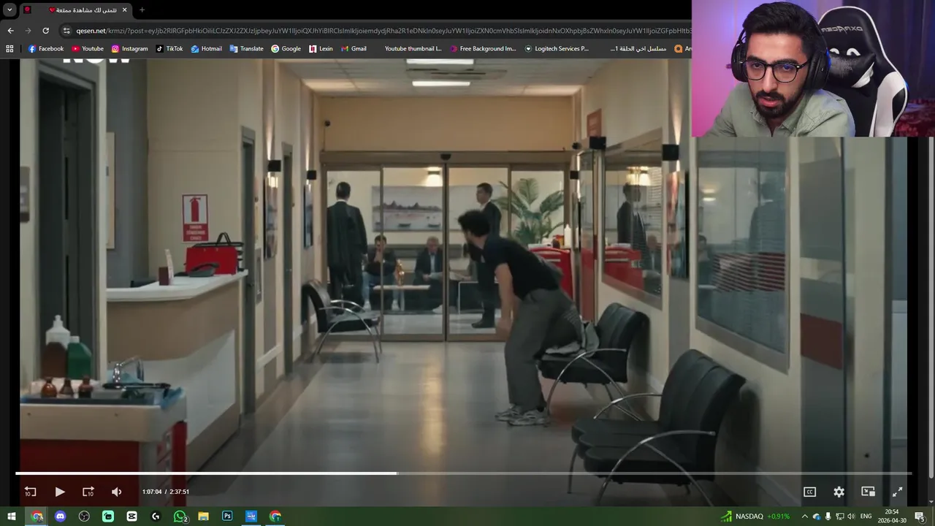Enable picture-in-picture mode

click(868, 492)
